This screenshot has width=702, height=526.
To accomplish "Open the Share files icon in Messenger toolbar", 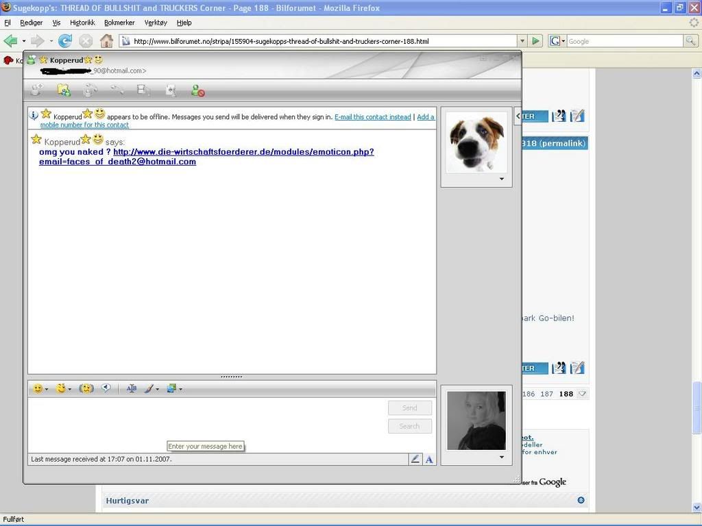I will (x=63, y=90).
